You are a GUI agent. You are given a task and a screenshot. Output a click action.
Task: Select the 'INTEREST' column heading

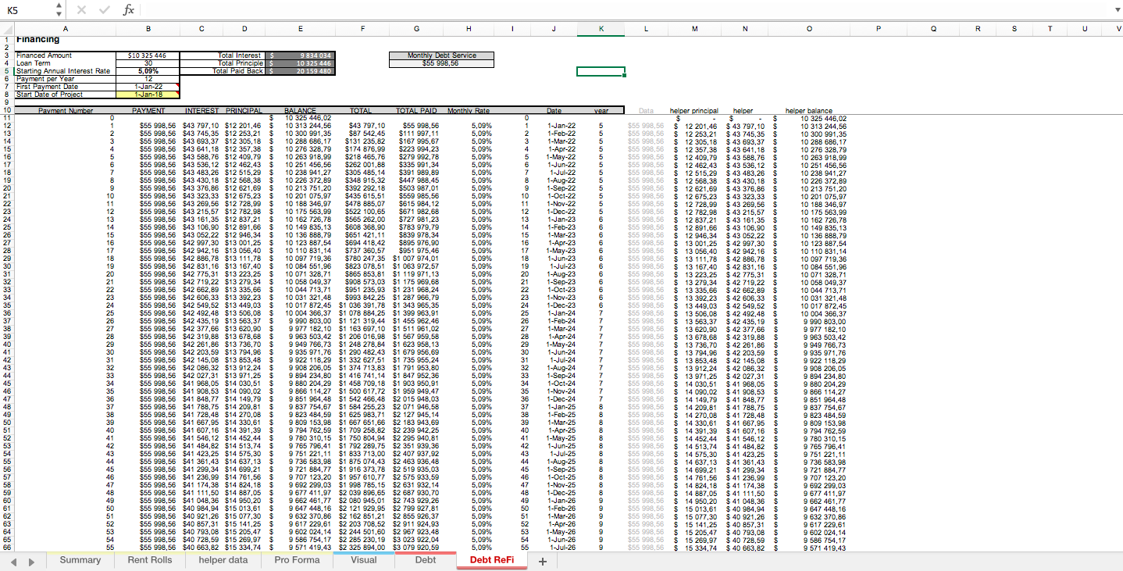click(x=202, y=111)
